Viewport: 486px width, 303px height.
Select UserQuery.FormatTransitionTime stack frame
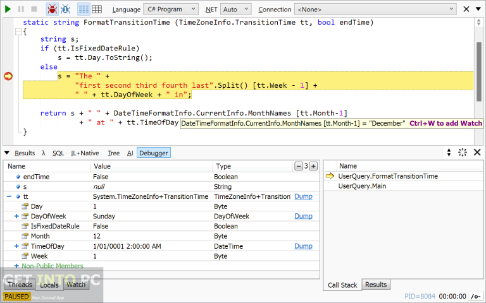(388, 176)
